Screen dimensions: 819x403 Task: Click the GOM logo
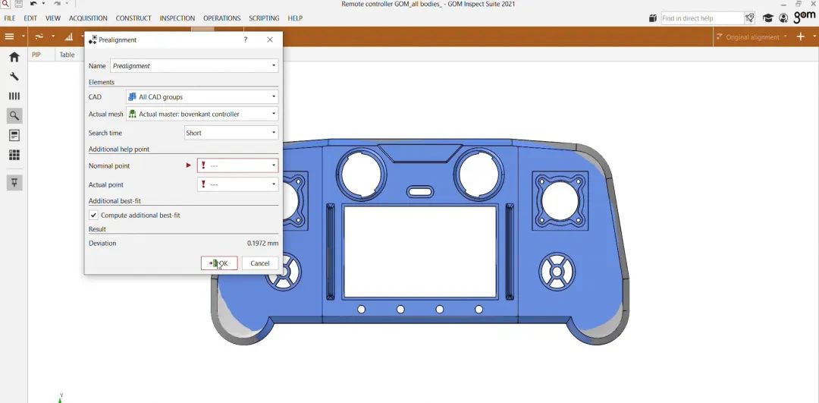(805, 17)
